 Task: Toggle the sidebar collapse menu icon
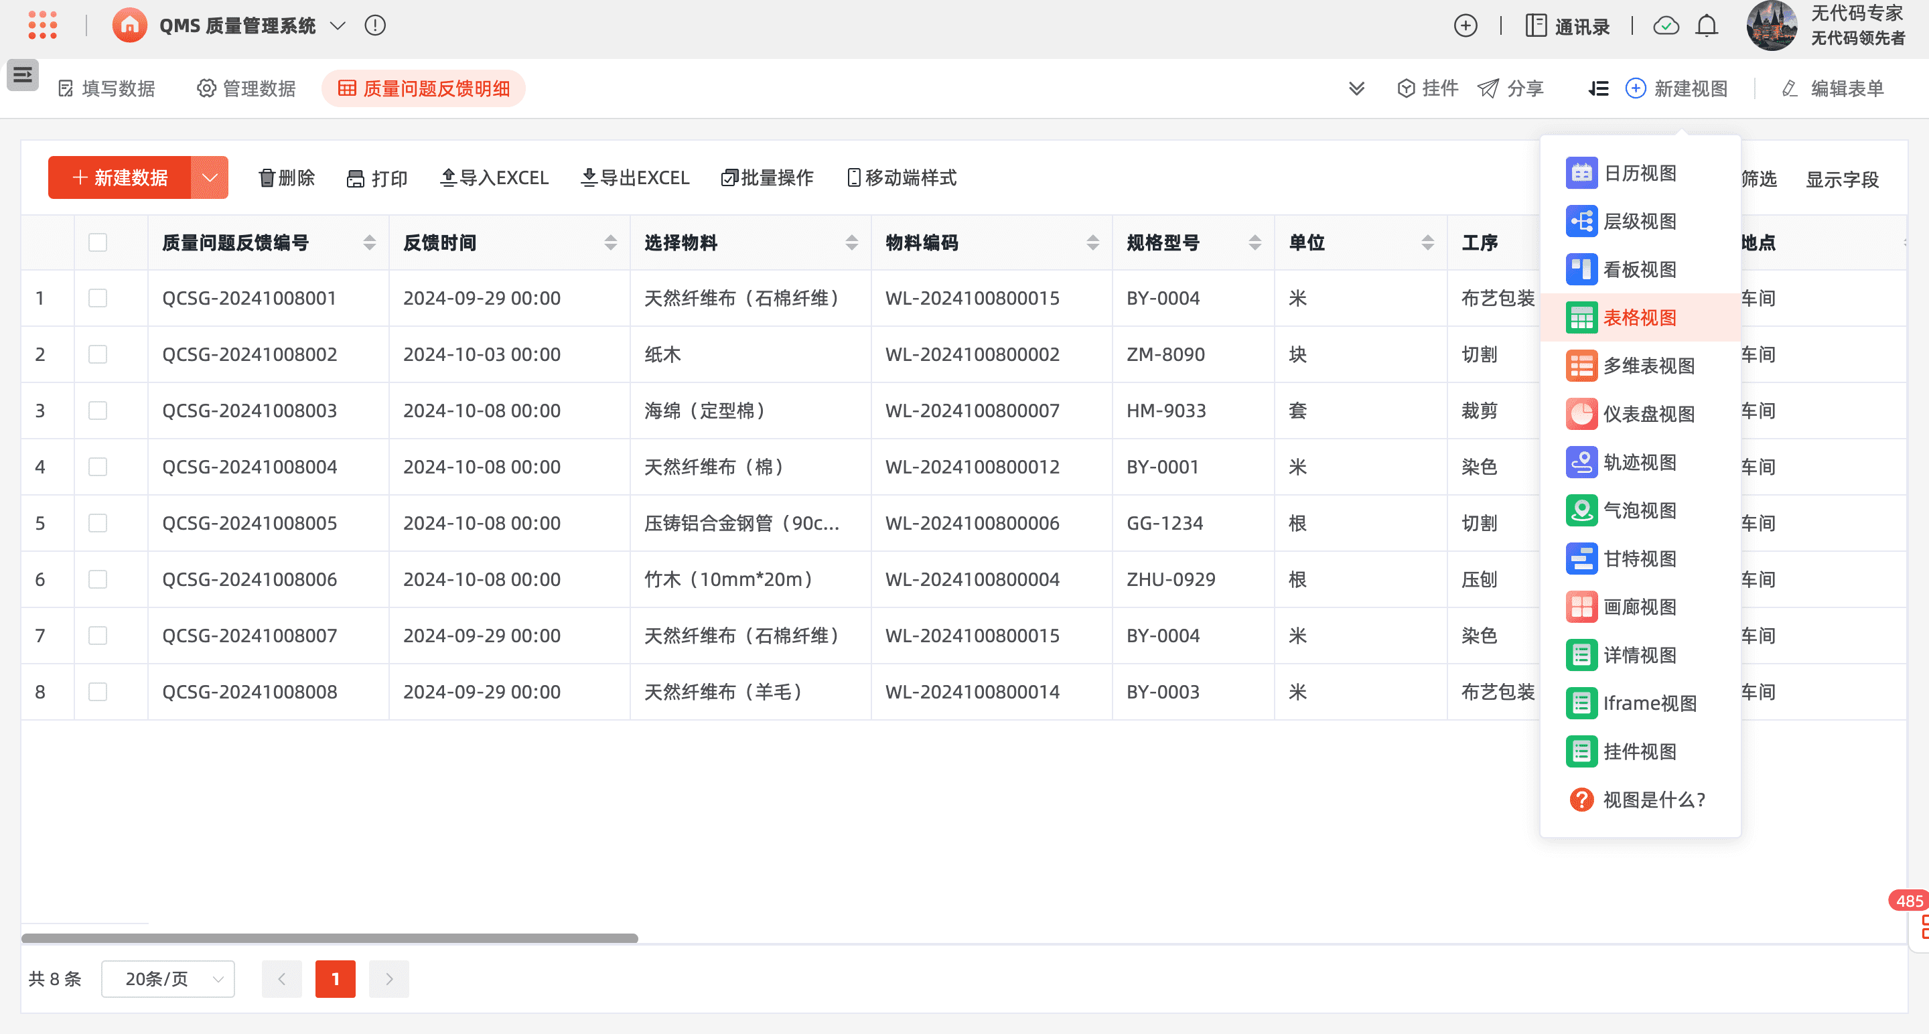coord(23,75)
